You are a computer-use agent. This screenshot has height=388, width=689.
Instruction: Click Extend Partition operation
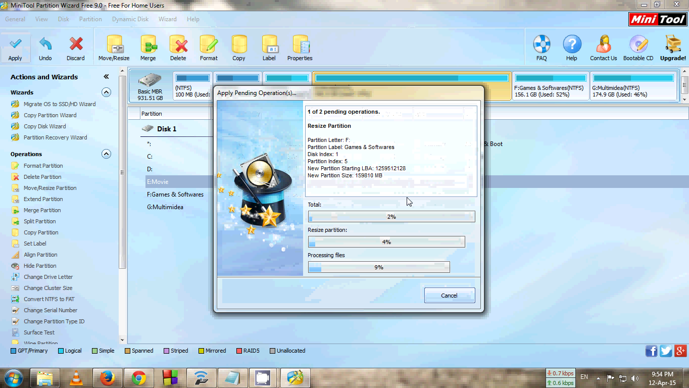click(43, 199)
